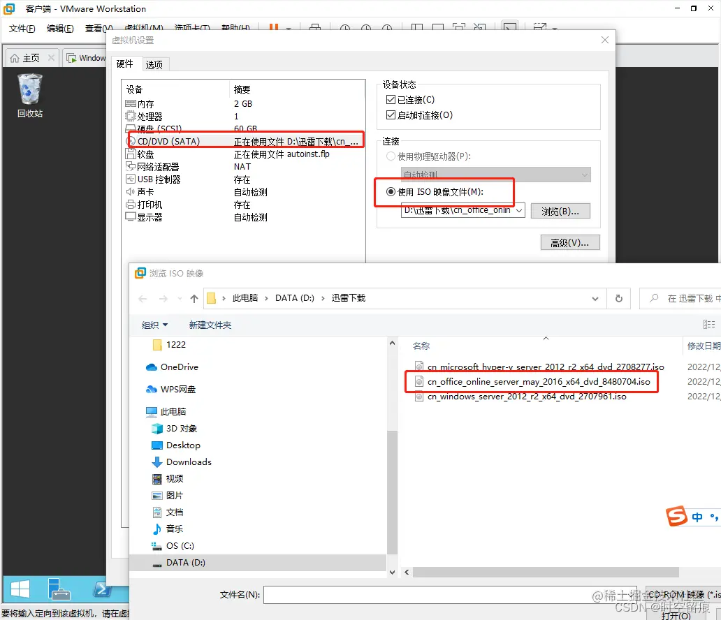Open the CD-ROM 映像 file type dropdown
This screenshot has width=721, height=620.
(x=680, y=595)
